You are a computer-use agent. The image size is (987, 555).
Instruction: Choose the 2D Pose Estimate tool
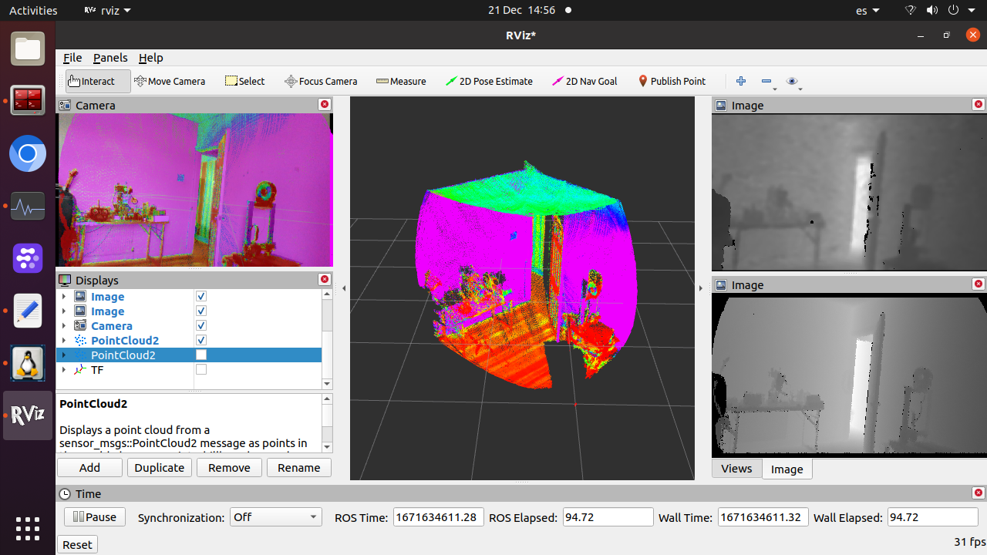pos(489,81)
